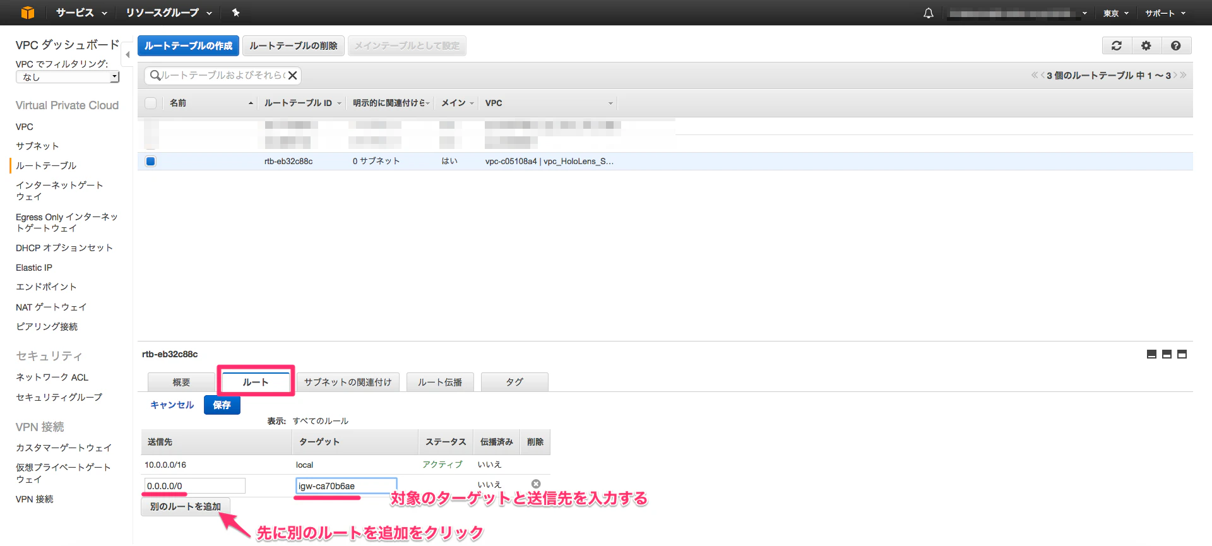Open Elastic IP in the sidebar
Image resolution: width=1212 pixels, height=546 pixels.
[x=34, y=268]
